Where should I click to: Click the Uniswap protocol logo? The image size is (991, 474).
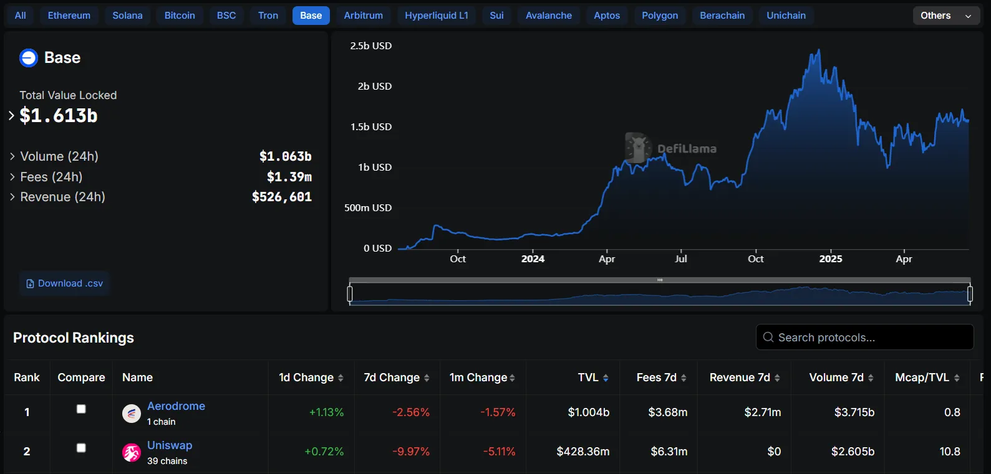click(x=132, y=453)
